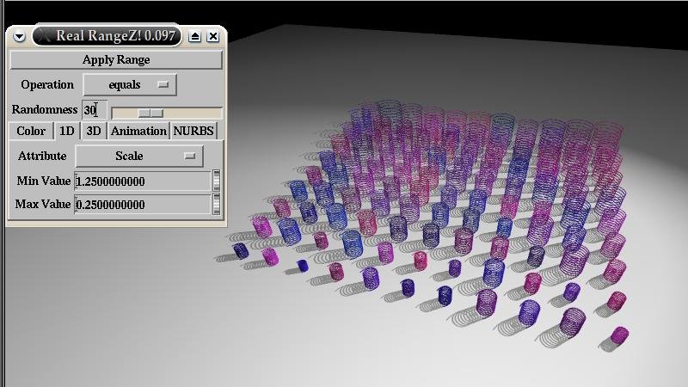
Task: Click the Max Value input field
Action: [143, 205]
